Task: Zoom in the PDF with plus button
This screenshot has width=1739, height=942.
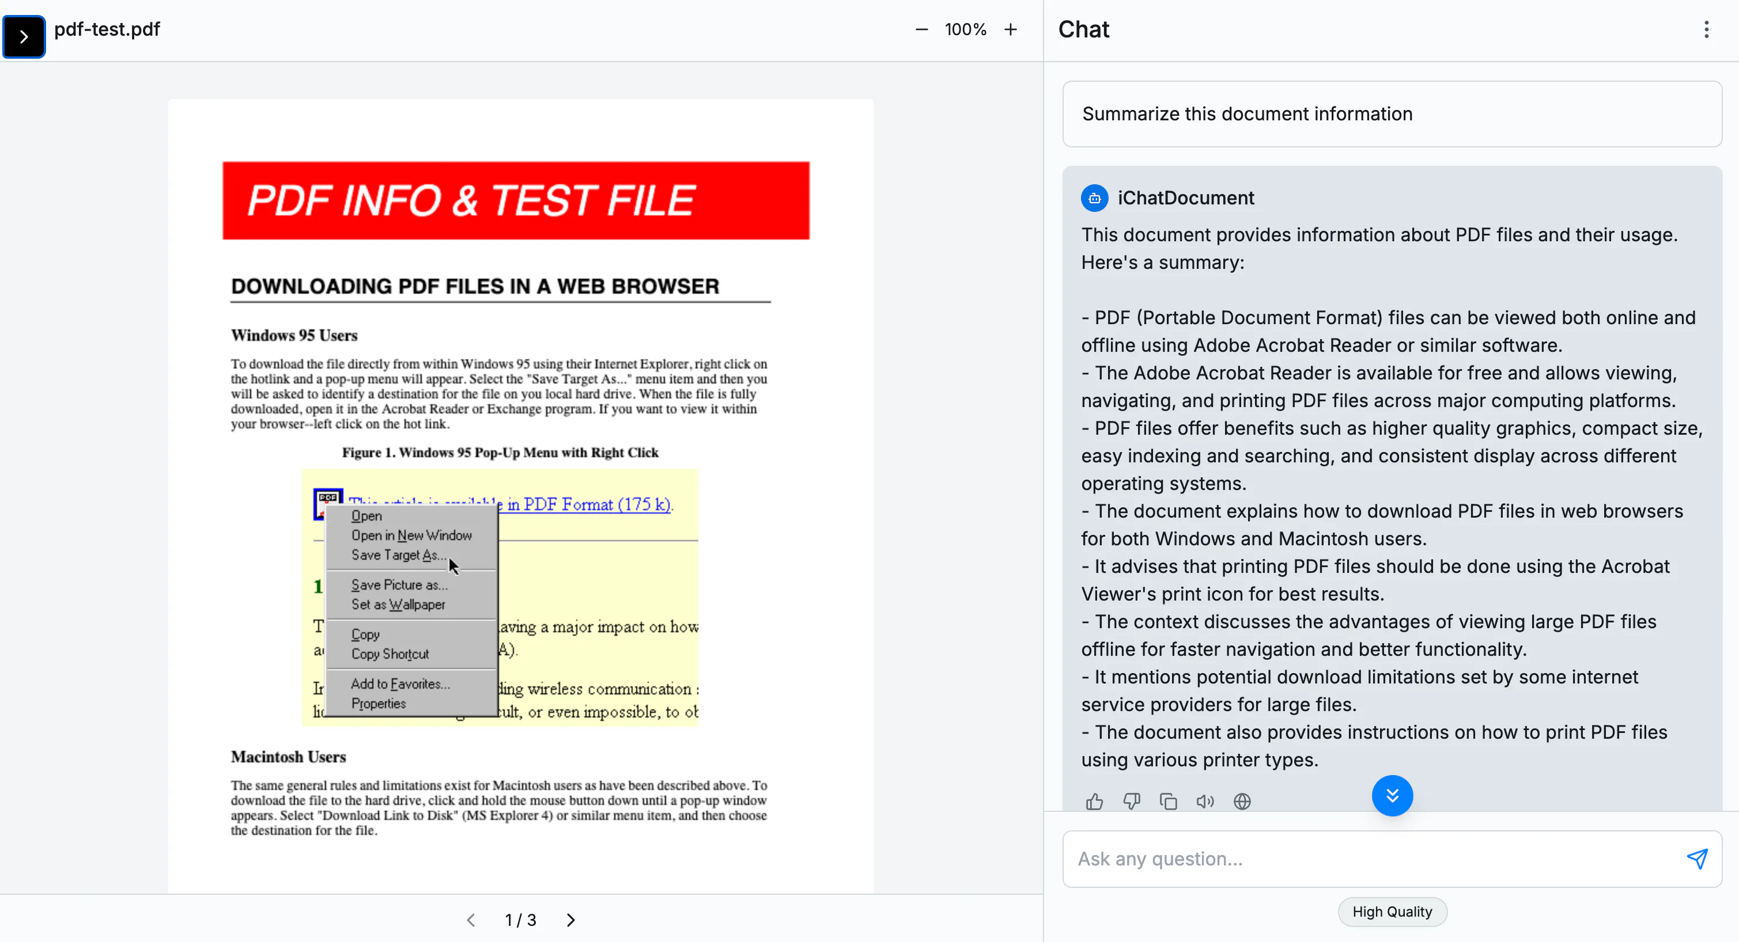Action: coord(1011,30)
